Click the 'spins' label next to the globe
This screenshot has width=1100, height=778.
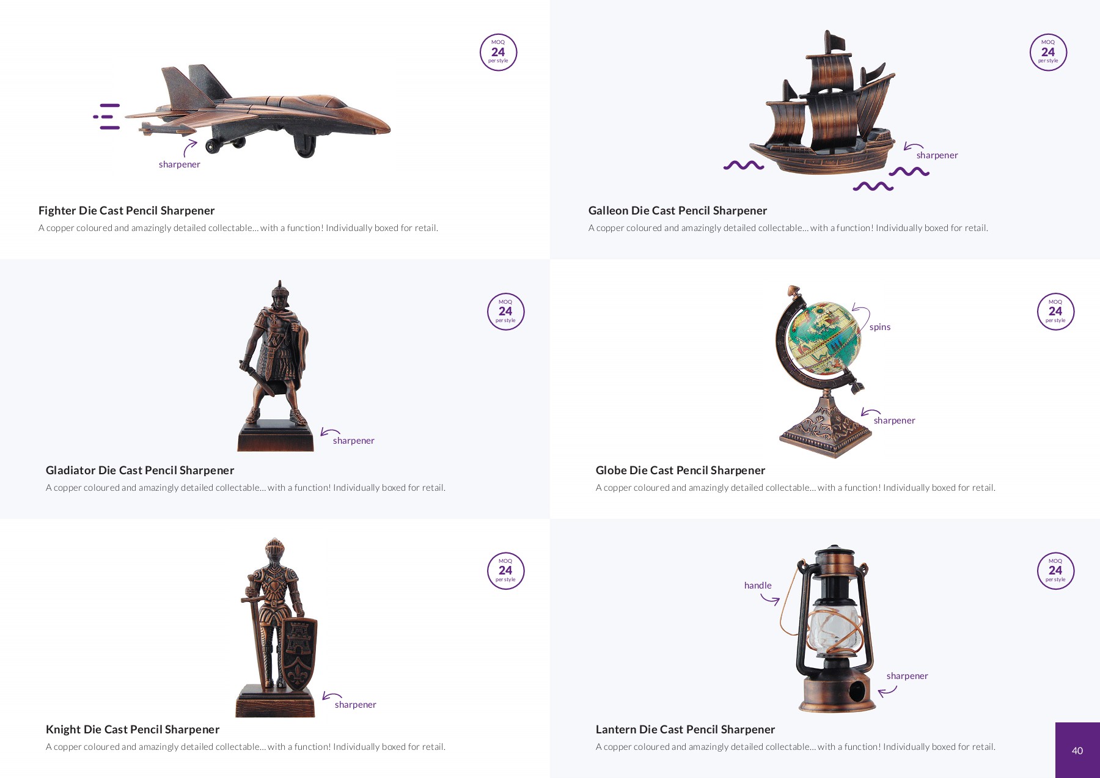880,327
